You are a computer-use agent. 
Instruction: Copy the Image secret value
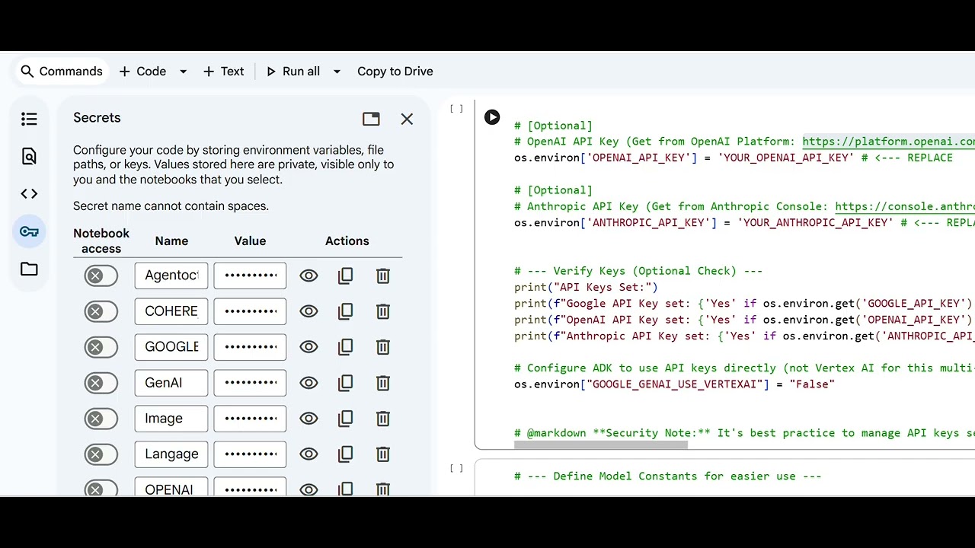(345, 419)
